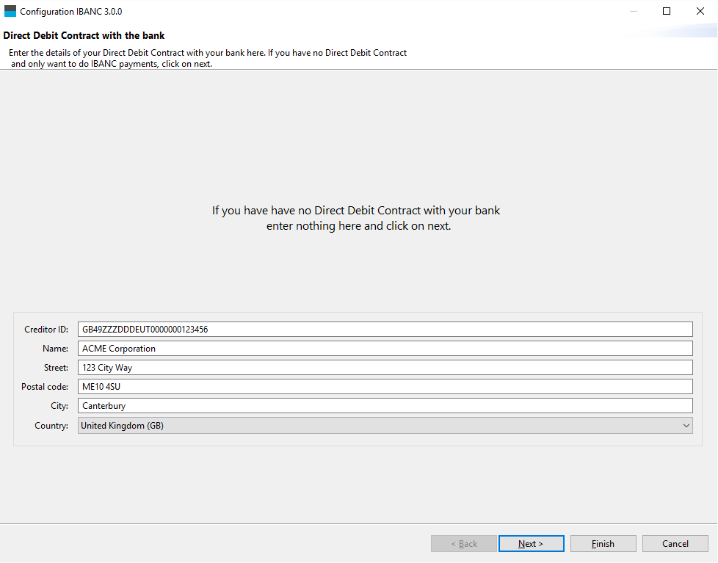Click the 'Country:' label
Screen dimensions: 718x563
(51, 425)
